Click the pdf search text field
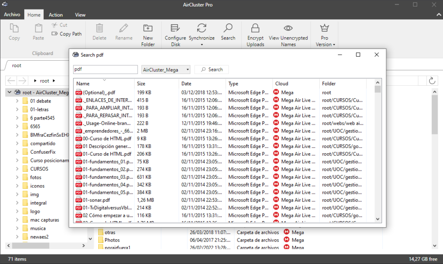 pyautogui.click(x=106, y=69)
